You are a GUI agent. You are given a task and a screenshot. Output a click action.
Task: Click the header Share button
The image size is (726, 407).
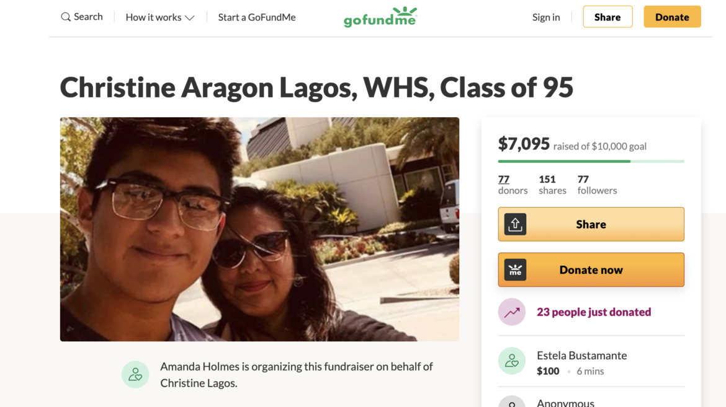coord(607,17)
